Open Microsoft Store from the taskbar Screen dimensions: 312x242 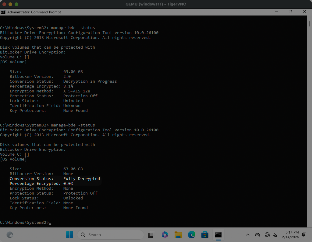click(205, 235)
